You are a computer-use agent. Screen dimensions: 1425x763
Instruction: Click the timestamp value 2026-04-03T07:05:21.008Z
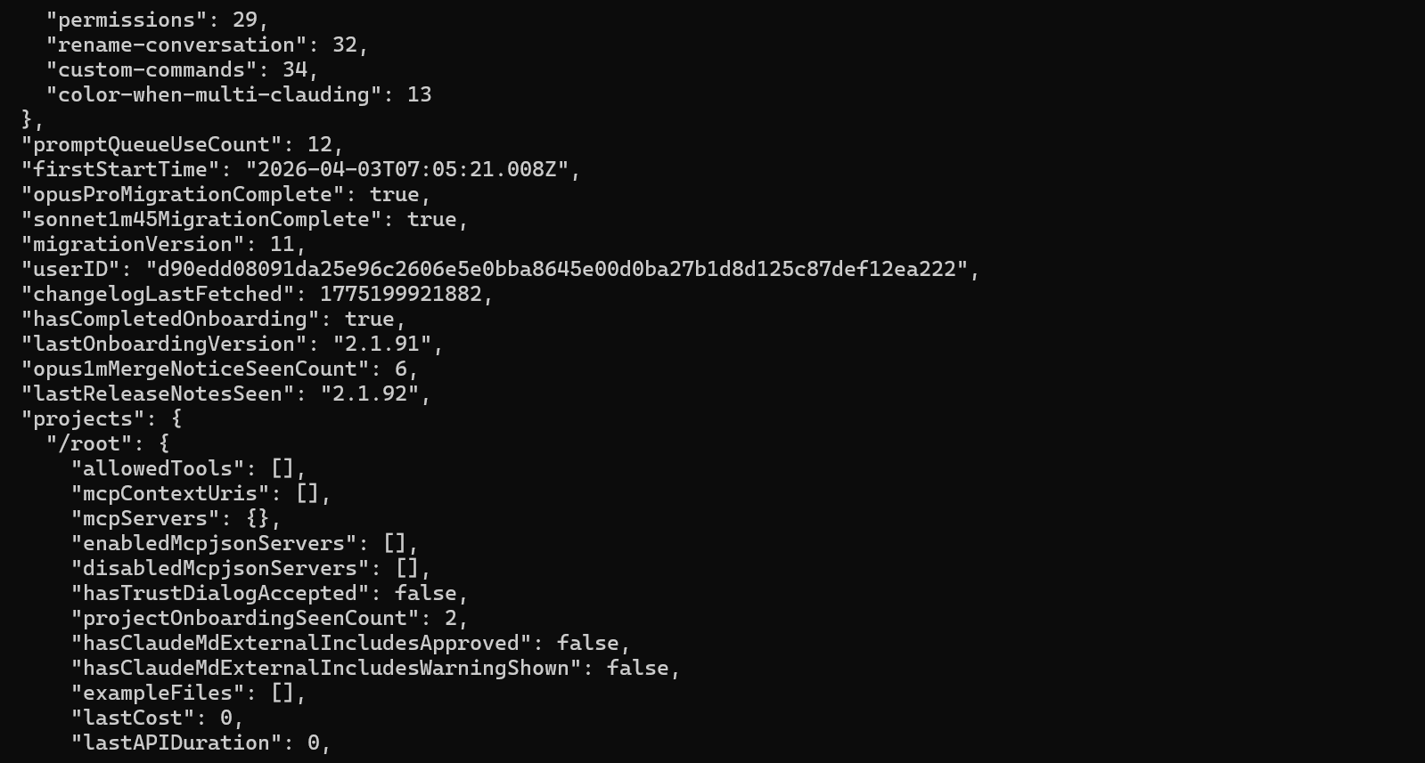tap(407, 169)
